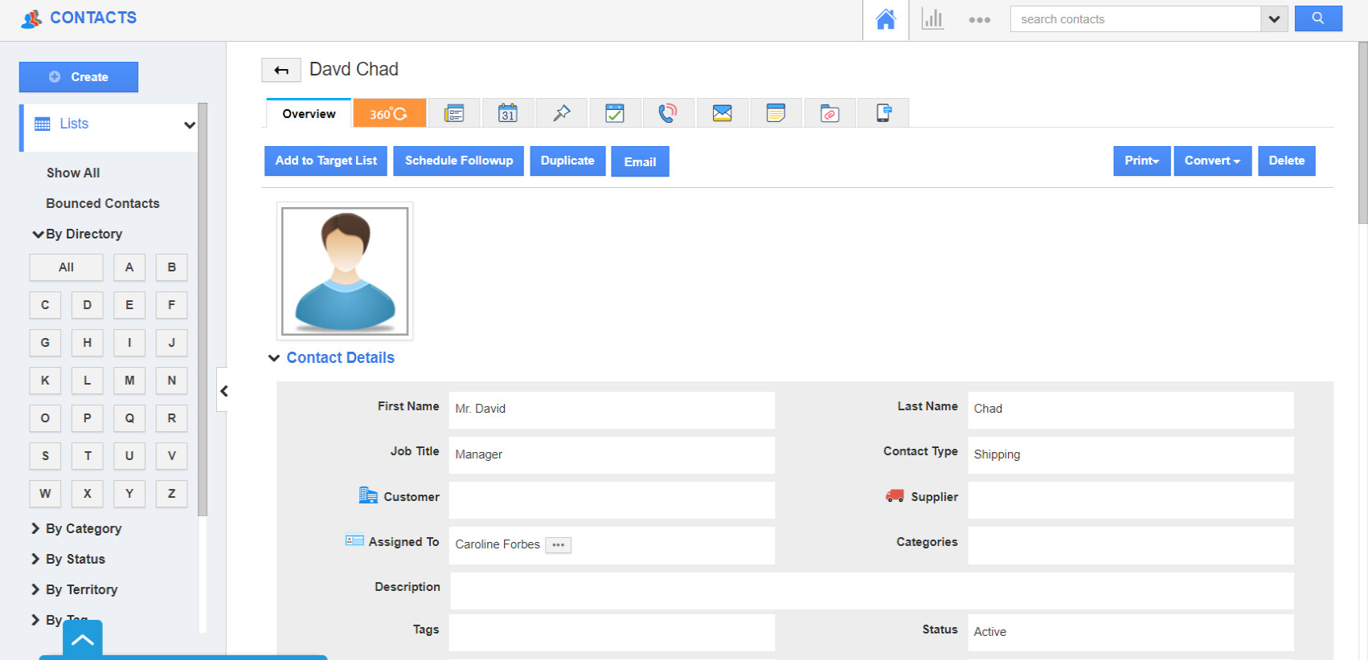1368x660 pixels.
Task: Switch to the Overview tab
Action: pos(309,113)
